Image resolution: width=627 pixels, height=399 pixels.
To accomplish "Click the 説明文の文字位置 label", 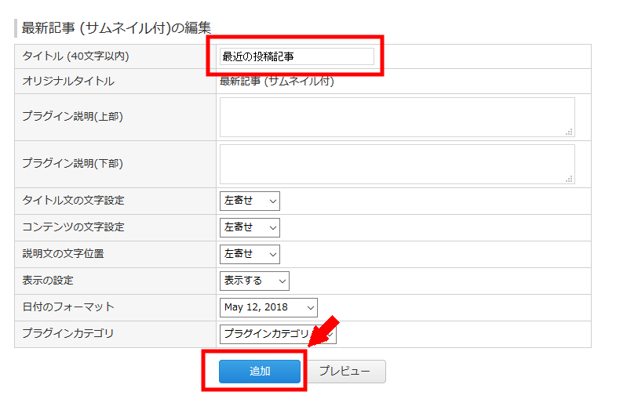I will [x=64, y=254].
